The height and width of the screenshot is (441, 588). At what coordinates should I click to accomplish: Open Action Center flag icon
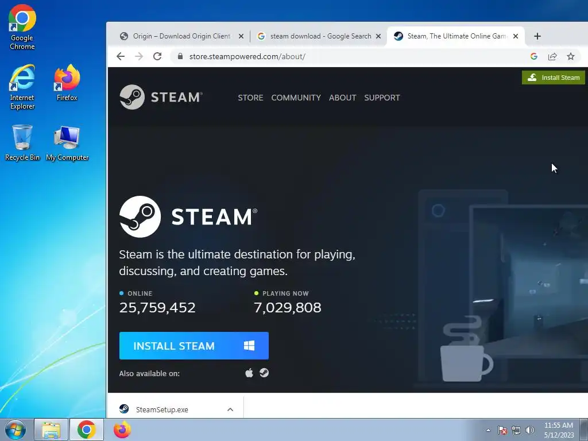(x=502, y=430)
